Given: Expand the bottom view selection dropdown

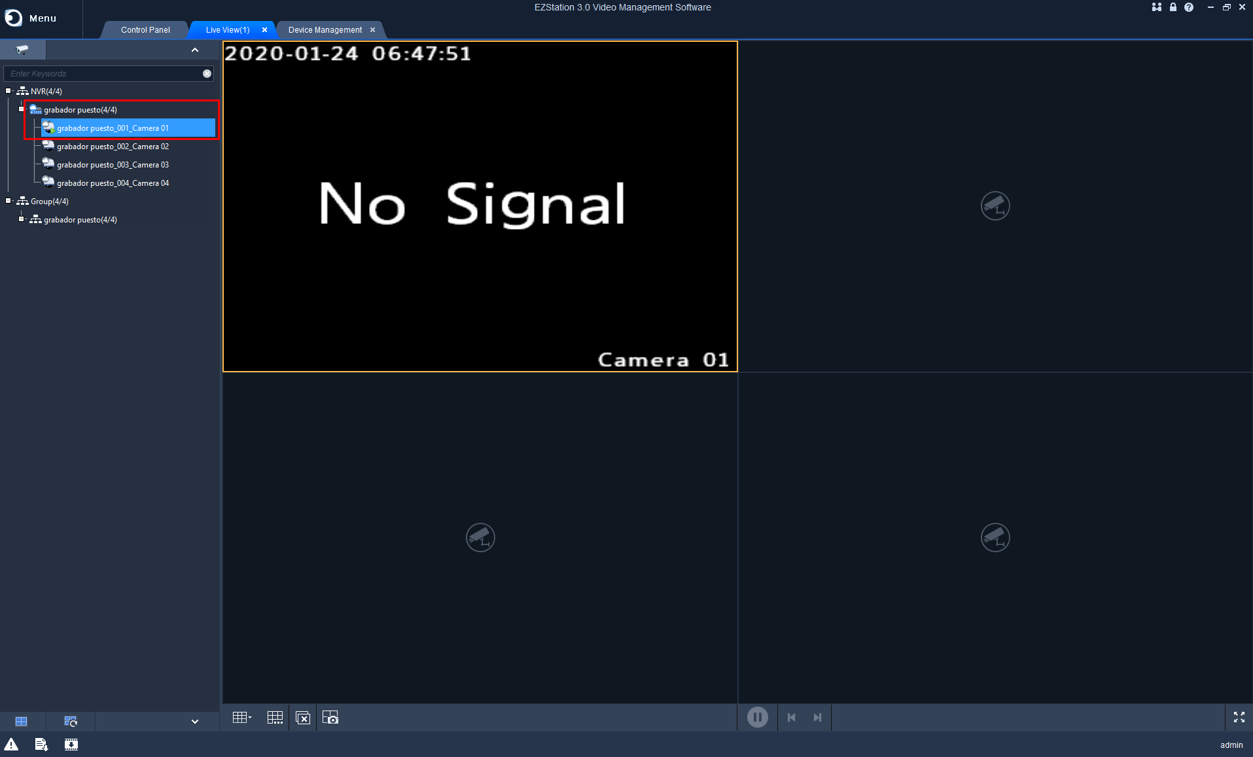Looking at the screenshot, I should [x=194, y=720].
